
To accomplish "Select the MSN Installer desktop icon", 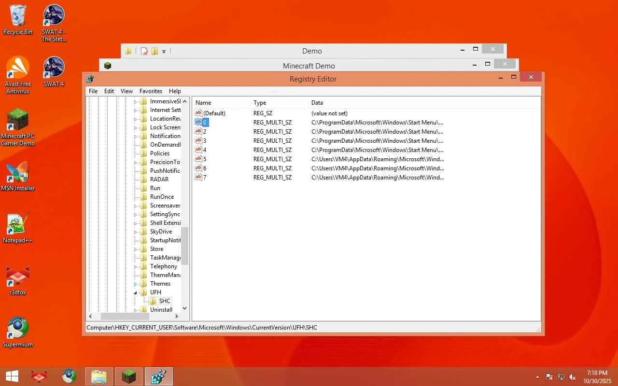I will (18, 176).
